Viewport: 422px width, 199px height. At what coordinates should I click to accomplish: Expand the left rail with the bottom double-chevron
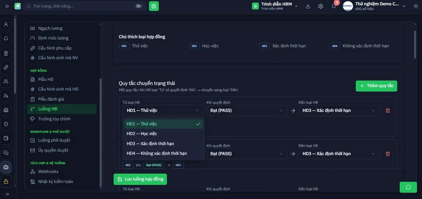[7, 194]
